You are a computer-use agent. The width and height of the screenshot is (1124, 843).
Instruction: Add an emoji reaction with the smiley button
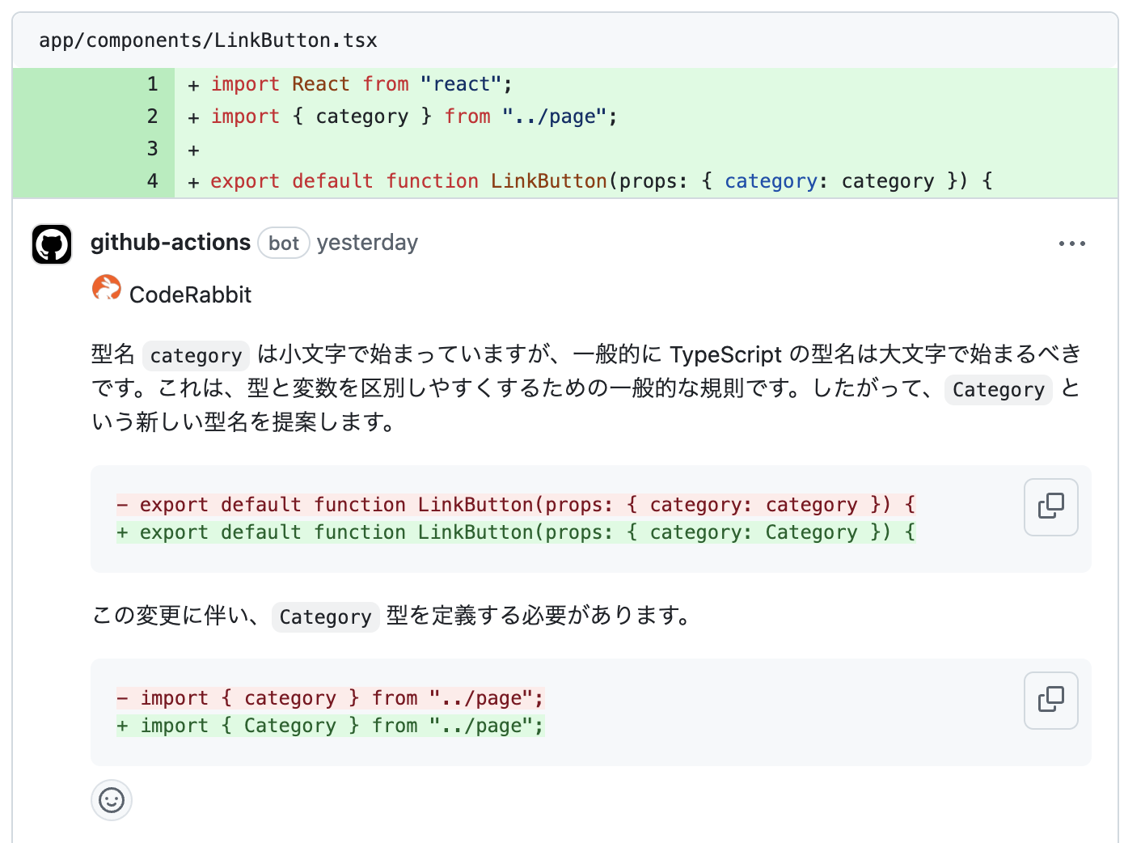[x=112, y=801]
